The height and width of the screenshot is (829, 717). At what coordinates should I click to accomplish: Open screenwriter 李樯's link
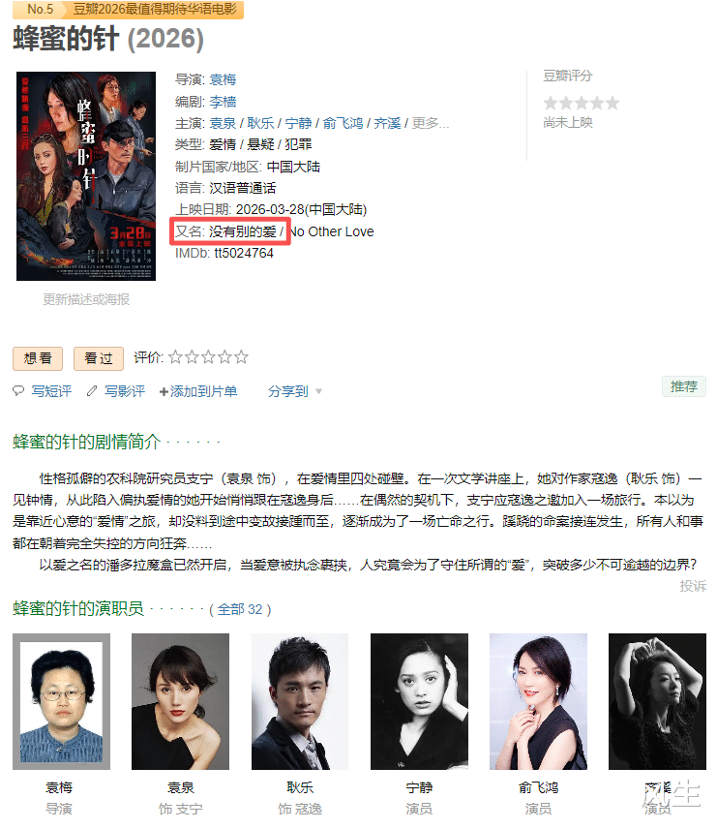point(223,102)
